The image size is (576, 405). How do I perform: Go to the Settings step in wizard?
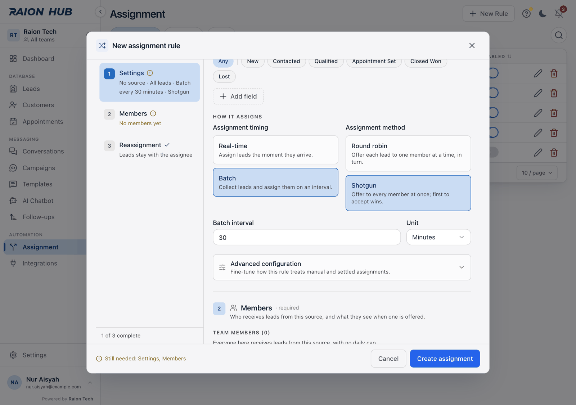coord(149,82)
